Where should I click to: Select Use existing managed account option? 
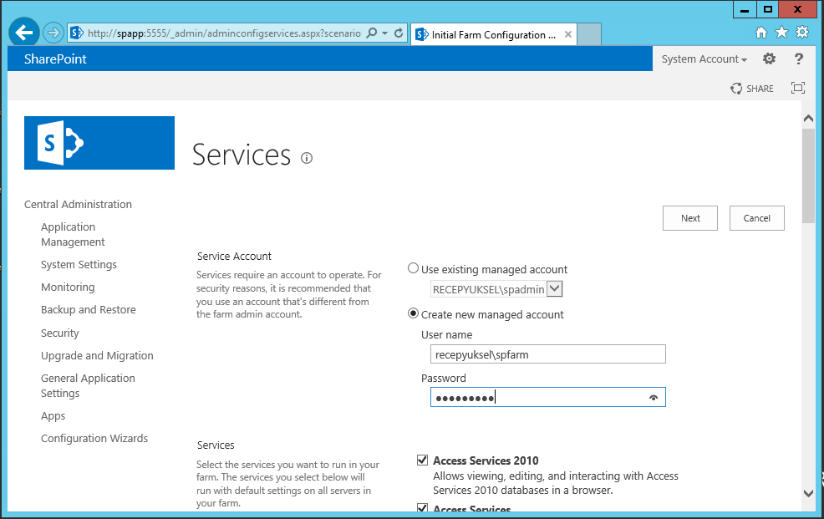point(414,268)
